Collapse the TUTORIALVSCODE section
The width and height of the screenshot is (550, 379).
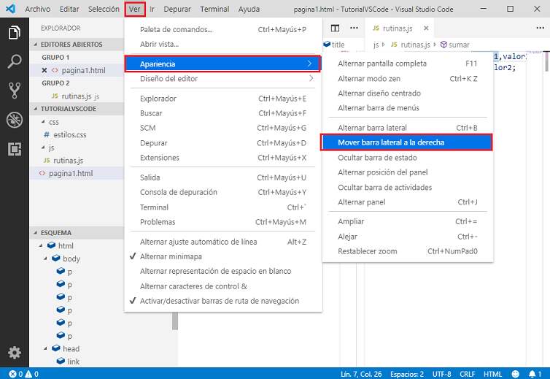pos(35,109)
